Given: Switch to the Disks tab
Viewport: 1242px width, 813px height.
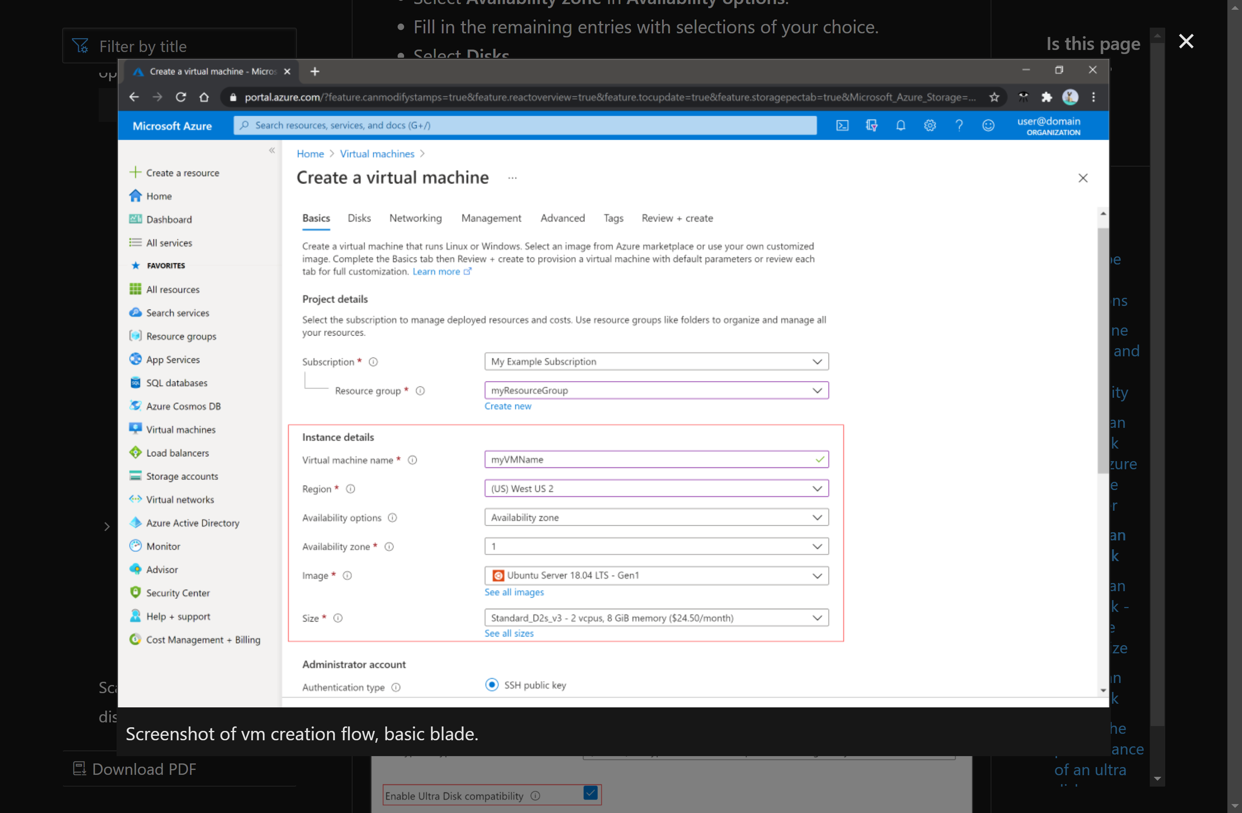Looking at the screenshot, I should click(x=359, y=218).
